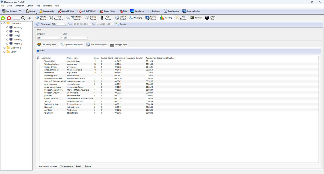Open the Restrictions menu
Viewport: 324px width, 174px height.
[x=47, y=6]
